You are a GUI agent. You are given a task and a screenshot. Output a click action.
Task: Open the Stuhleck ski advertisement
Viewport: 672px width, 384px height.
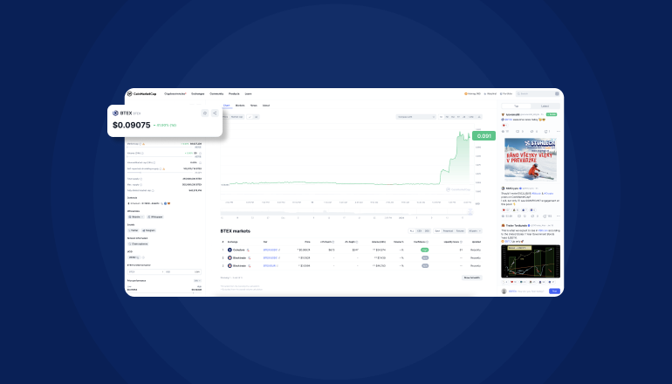pos(531,160)
